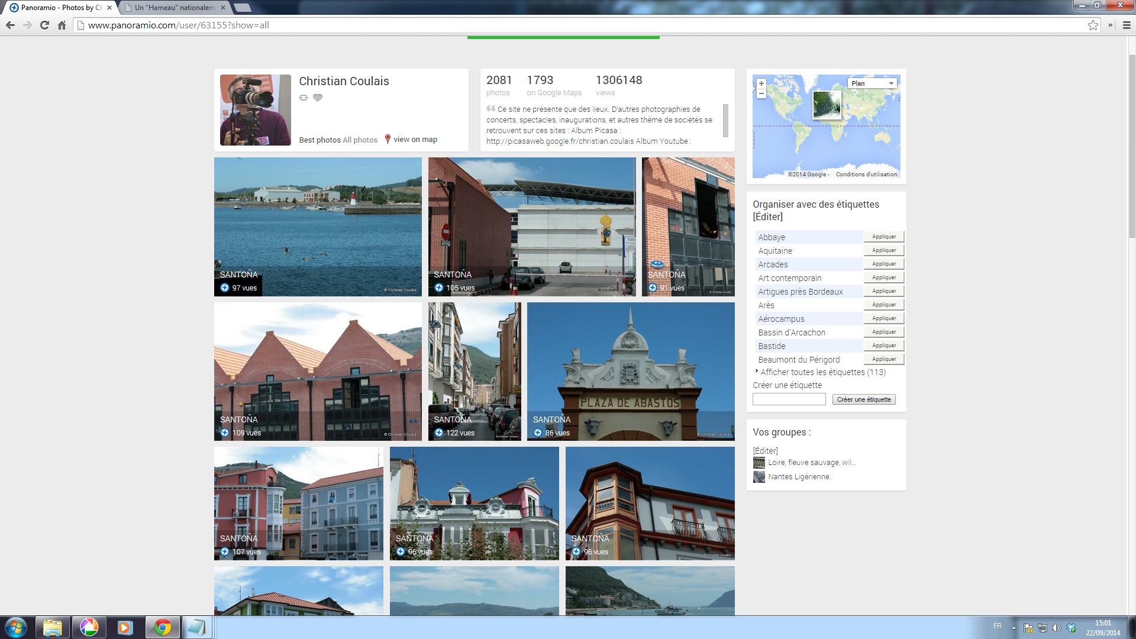
Task: Click the view on map link
Action: pyautogui.click(x=415, y=140)
